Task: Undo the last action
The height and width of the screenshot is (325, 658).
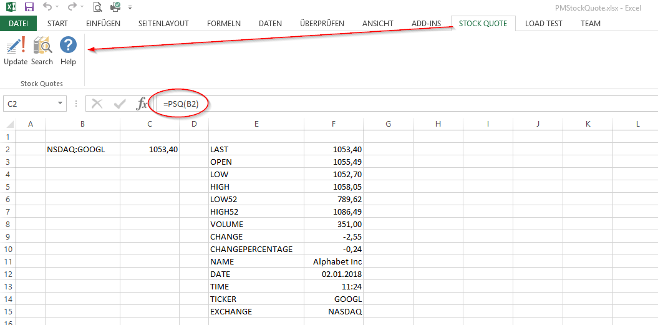Action: point(47,7)
